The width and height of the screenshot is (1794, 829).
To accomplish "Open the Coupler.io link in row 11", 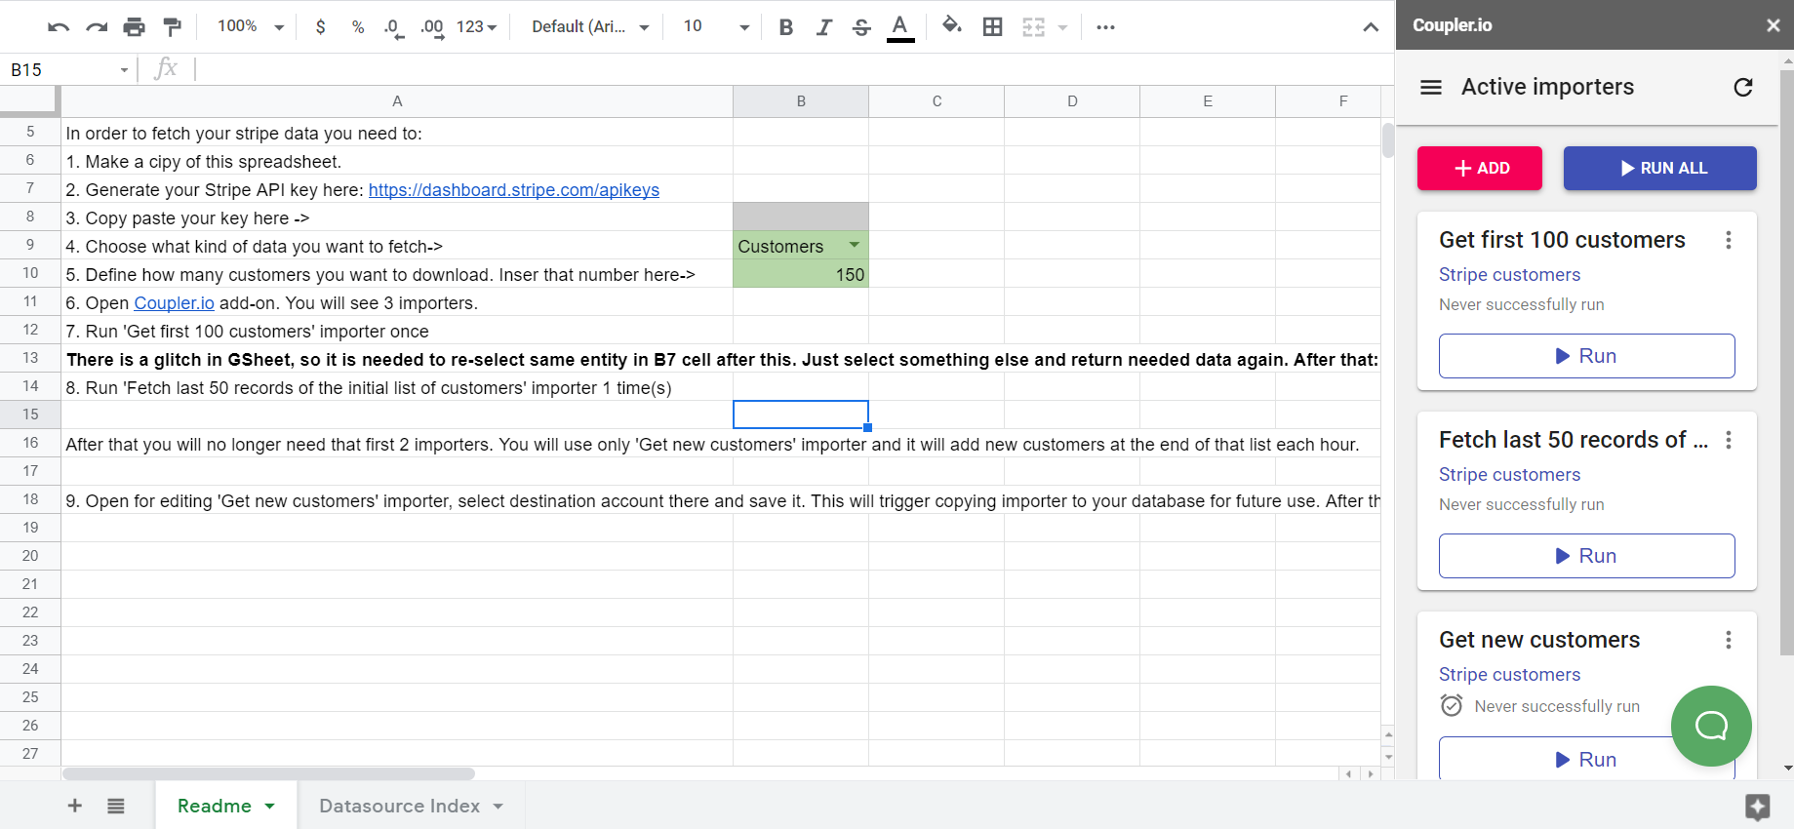I will [x=174, y=303].
